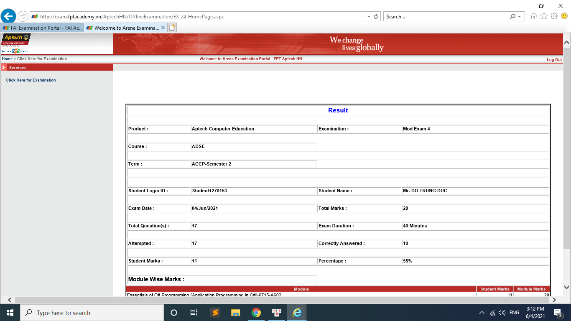Show hidden system tray icons chevron
This screenshot has height=321, width=571.
[482, 313]
